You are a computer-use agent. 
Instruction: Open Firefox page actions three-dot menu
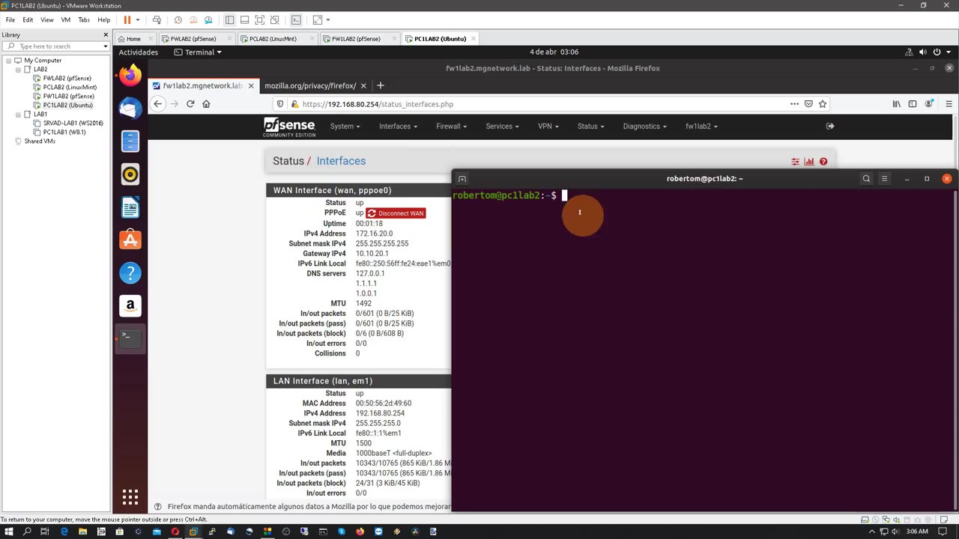[x=794, y=104]
